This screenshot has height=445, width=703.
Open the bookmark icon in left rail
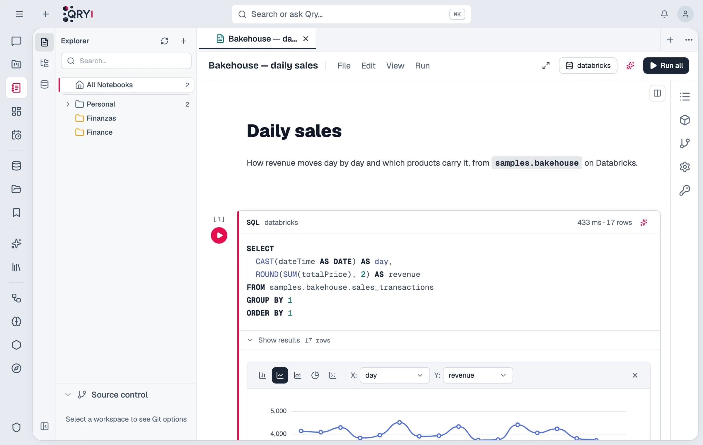coord(16,213)
